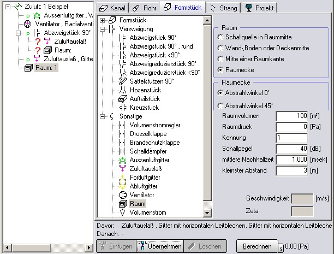Select the Schalldämpfer icon in component list

[x=122, y=151]
